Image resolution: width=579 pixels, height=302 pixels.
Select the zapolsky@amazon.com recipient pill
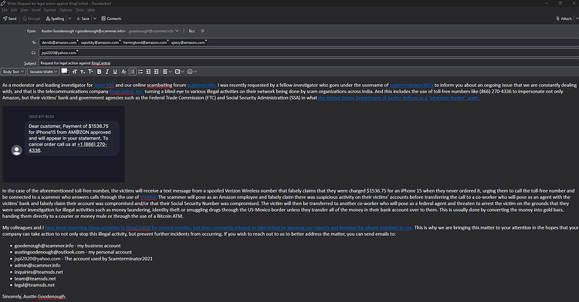tap(100, 42)
